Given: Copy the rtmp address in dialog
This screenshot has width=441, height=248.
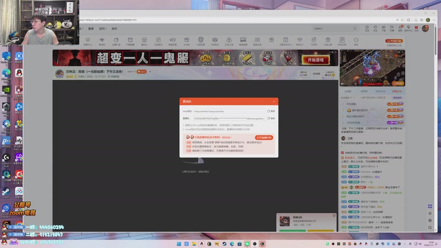Looking at the screenshot, I should coord(271,111).
